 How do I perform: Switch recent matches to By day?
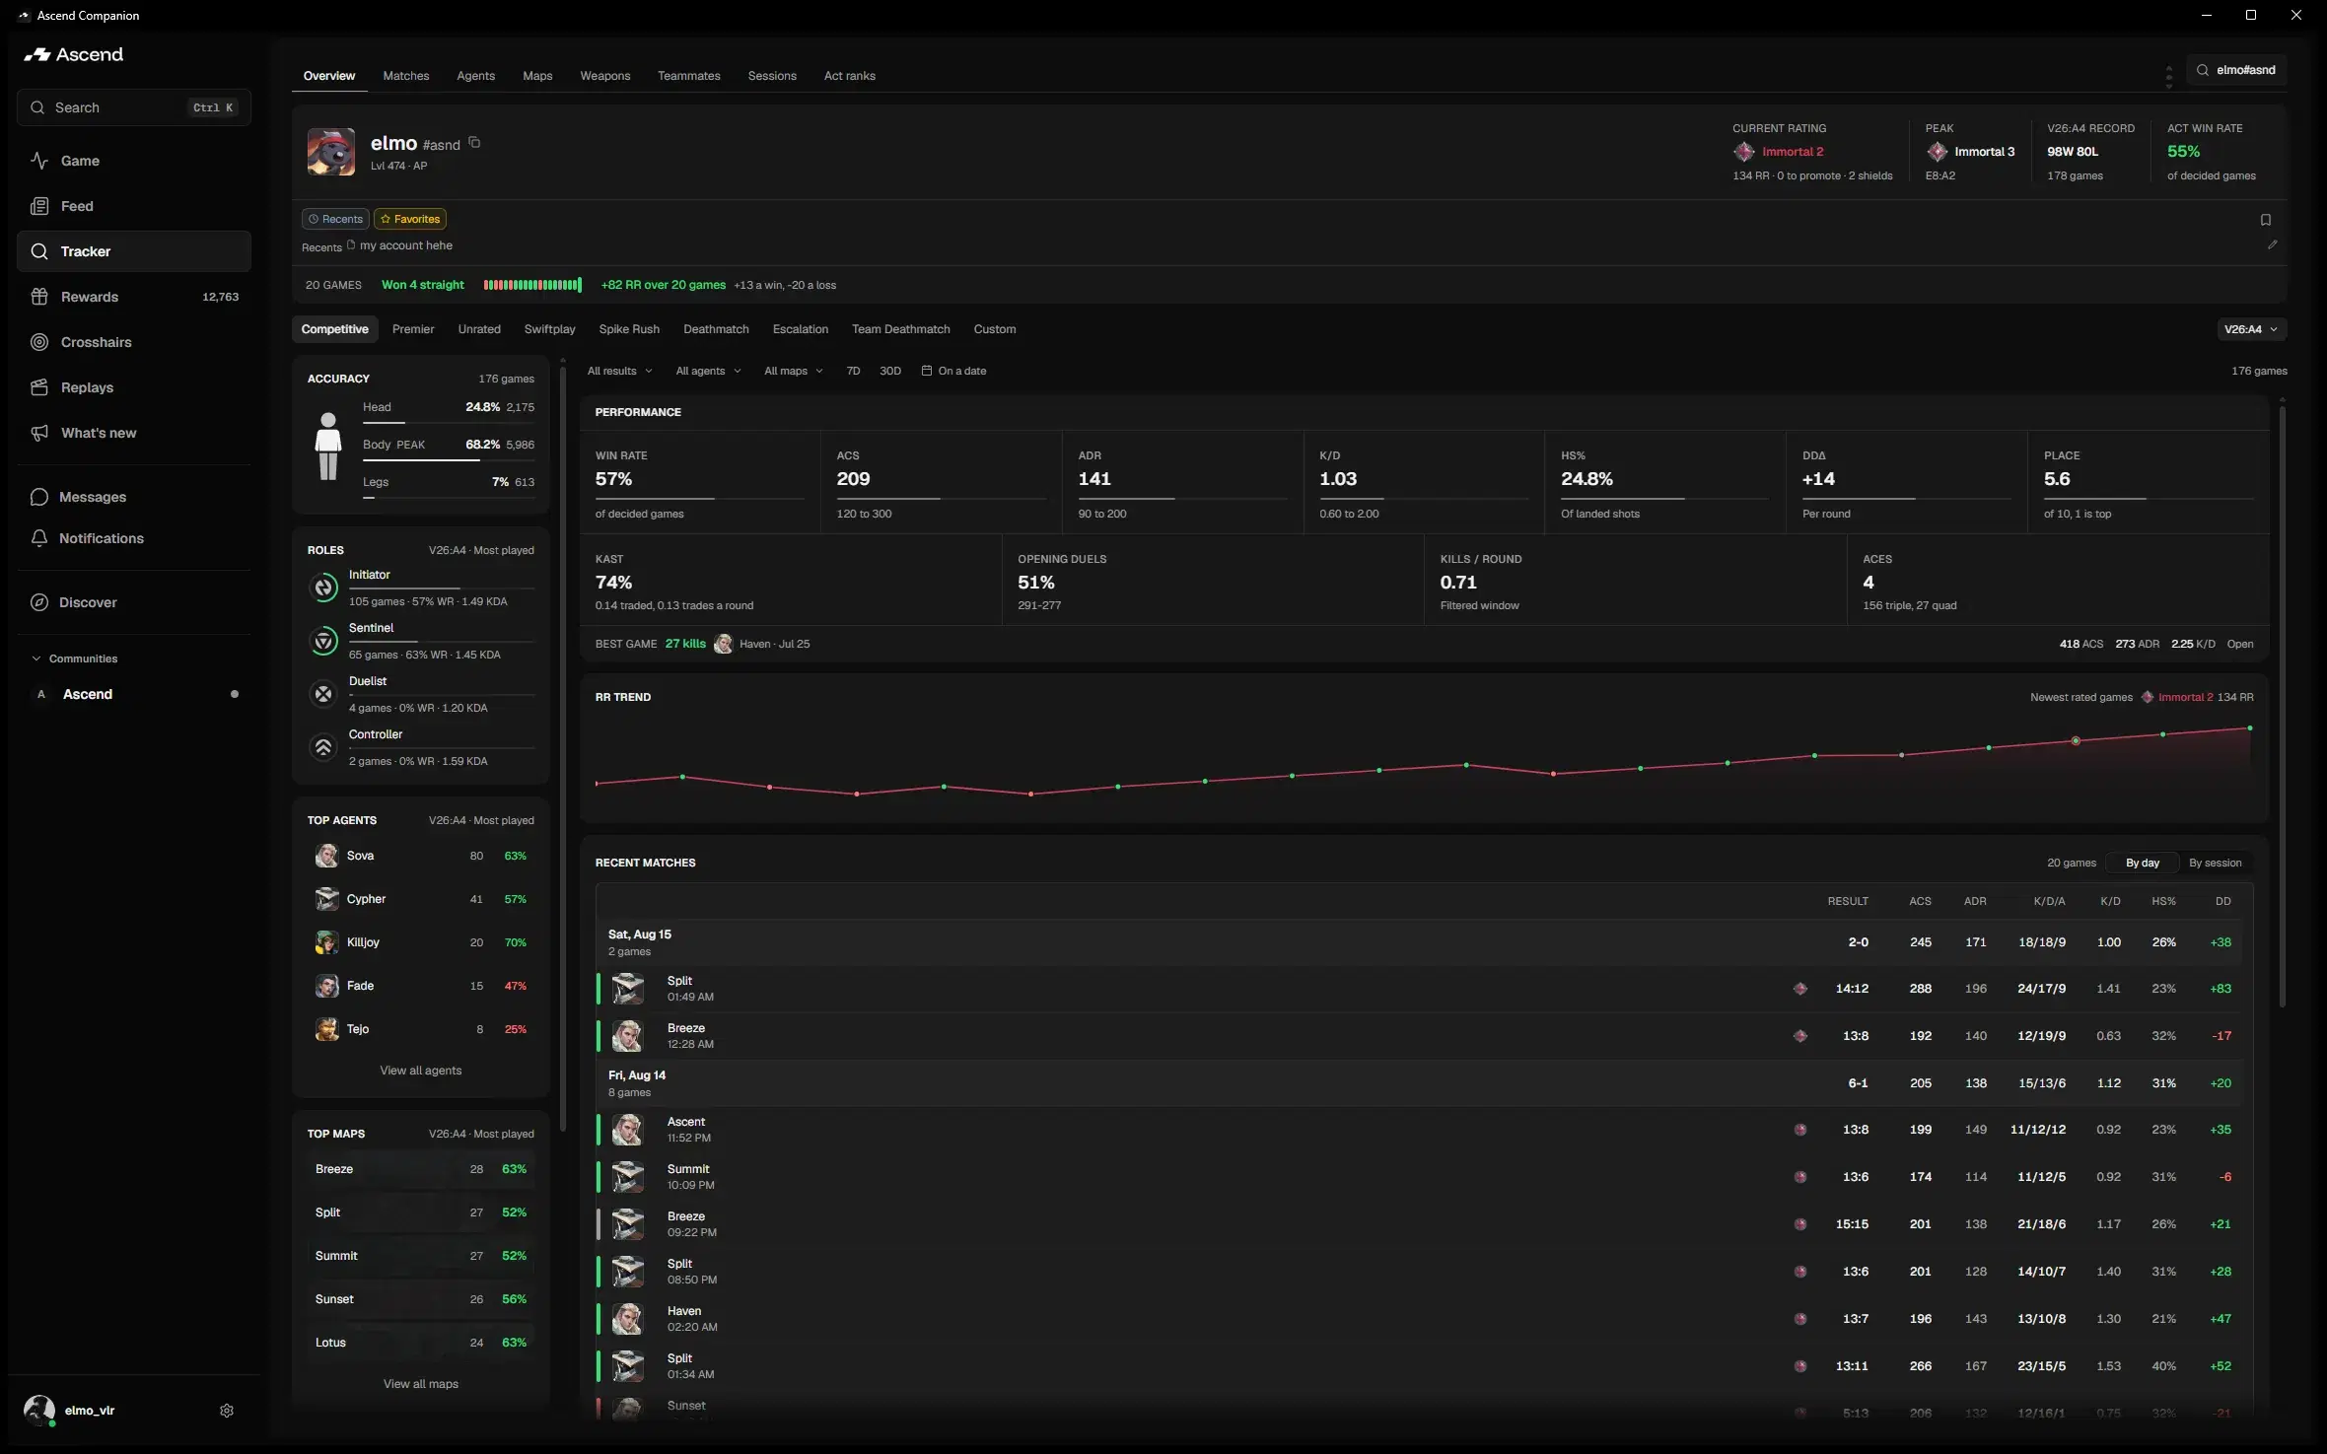(2142, 863)
